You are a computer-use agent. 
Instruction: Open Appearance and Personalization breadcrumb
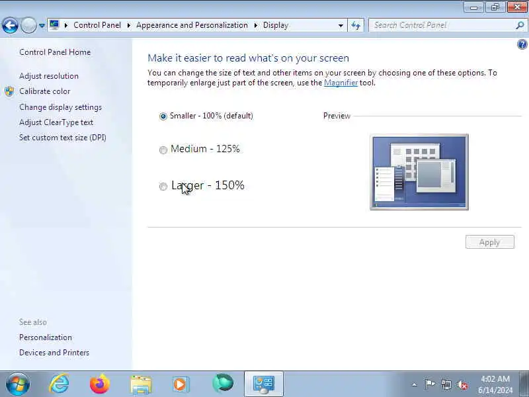pyautogui.click(x=192, y=25)
